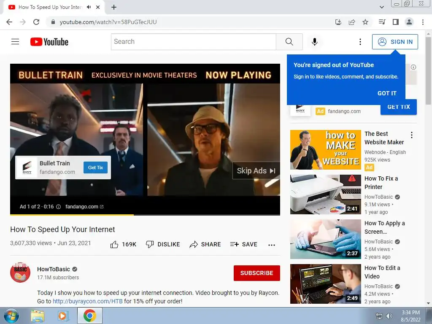Click the SIGN IN button
Viewport: 432px width, 324px height.
tap(395, 42)
